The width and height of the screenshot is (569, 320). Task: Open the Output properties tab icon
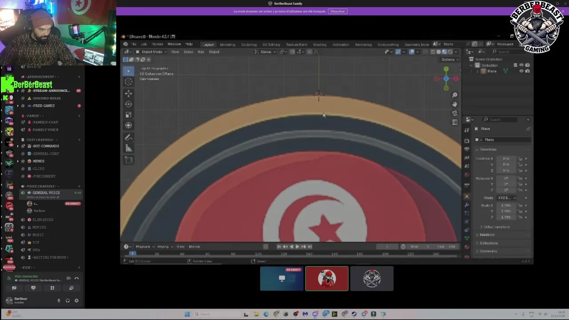pyautogui.click(x=467, y=149)
